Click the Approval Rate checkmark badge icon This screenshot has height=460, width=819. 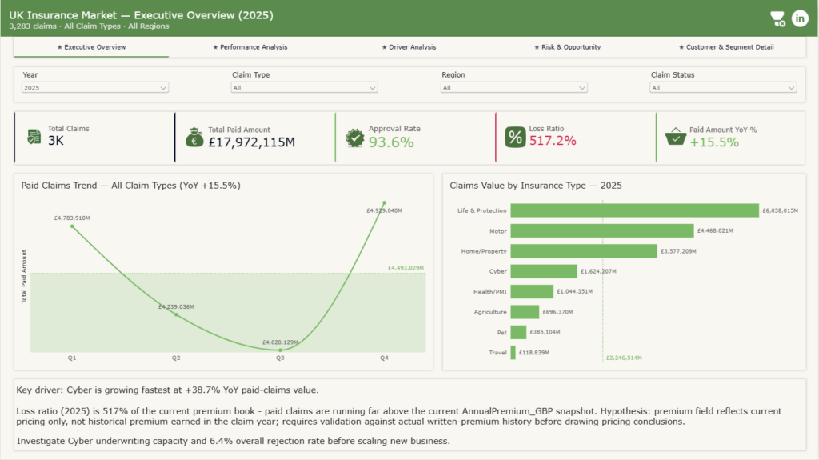354,138
